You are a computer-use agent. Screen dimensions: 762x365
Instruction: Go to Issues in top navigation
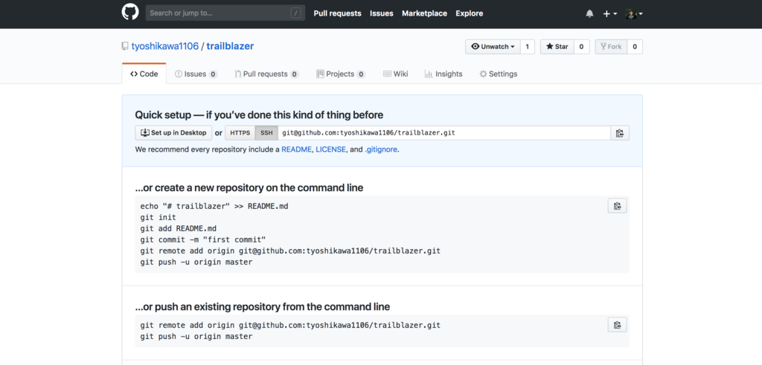coord(382,13)
